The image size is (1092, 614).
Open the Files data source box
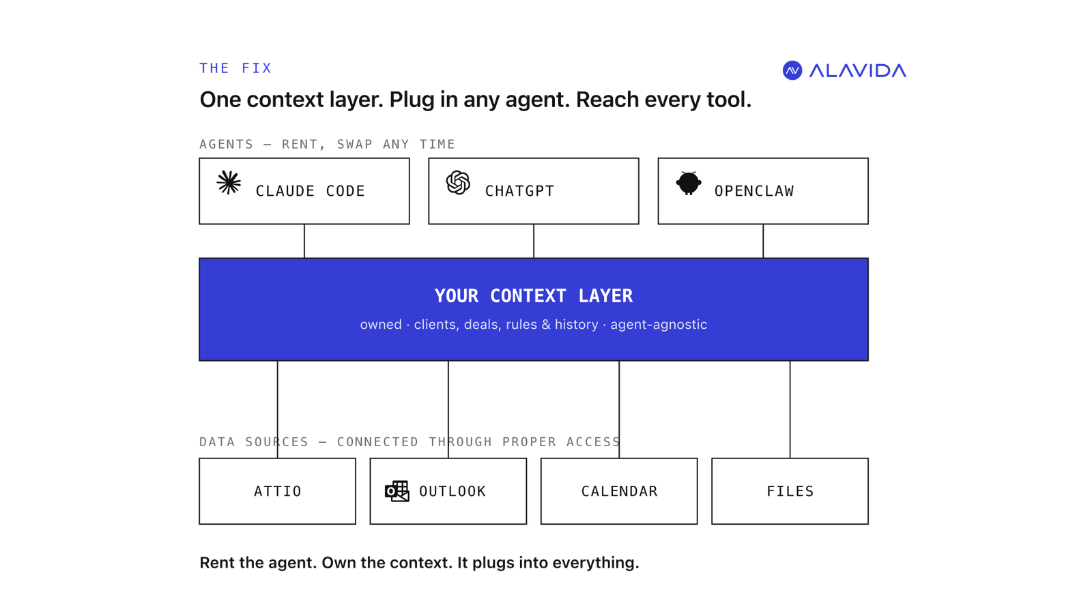[x=790, y=491]
